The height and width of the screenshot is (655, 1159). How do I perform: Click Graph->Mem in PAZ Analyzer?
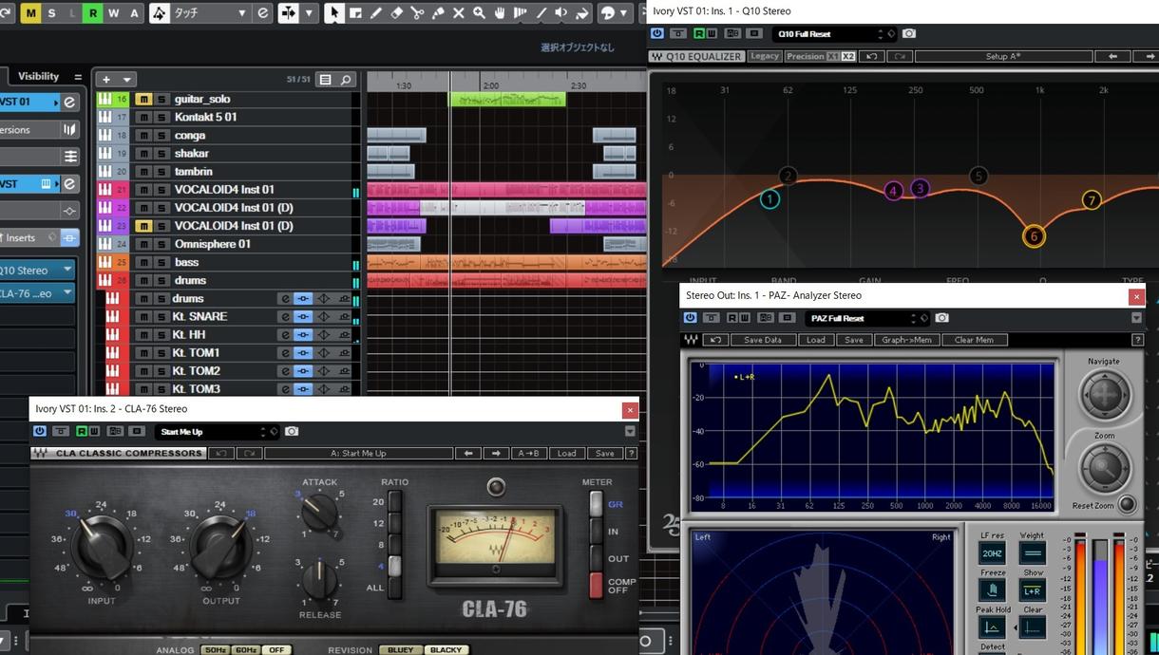pyautogui.click(x=906, y=340)
